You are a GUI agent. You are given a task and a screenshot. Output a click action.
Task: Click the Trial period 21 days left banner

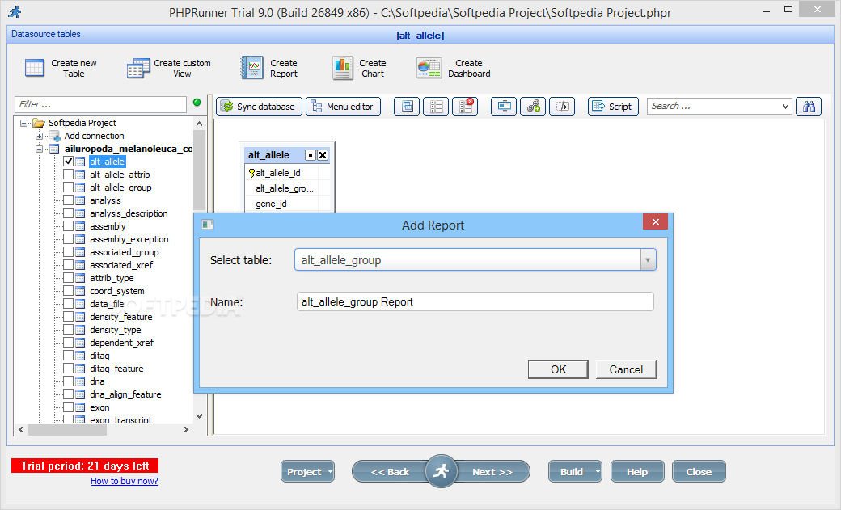point(85,466)
